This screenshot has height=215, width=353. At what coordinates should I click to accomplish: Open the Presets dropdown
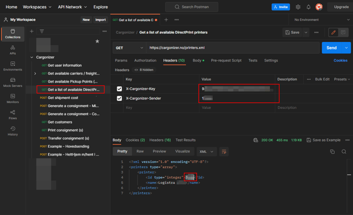[x=342, y=79]
